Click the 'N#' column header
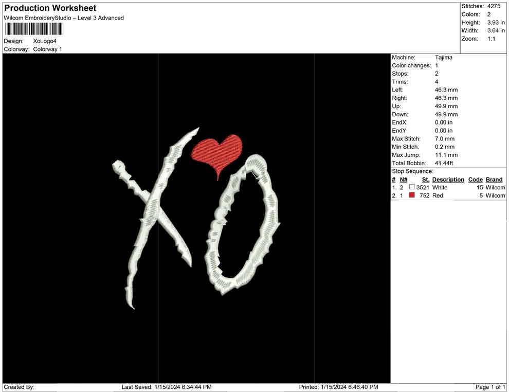The width and height of the screenshot is (509, 392). [404, 179]
